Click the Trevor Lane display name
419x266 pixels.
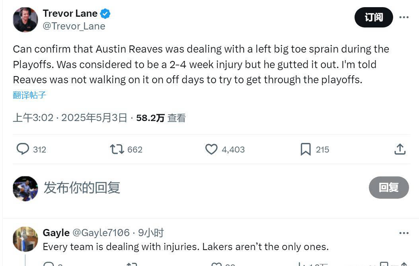(70, 14)
